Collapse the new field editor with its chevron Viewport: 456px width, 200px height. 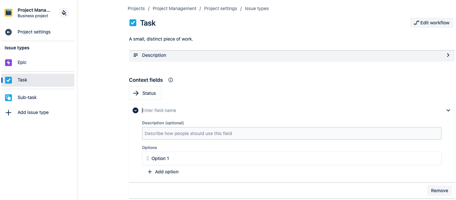pos(135,110)
